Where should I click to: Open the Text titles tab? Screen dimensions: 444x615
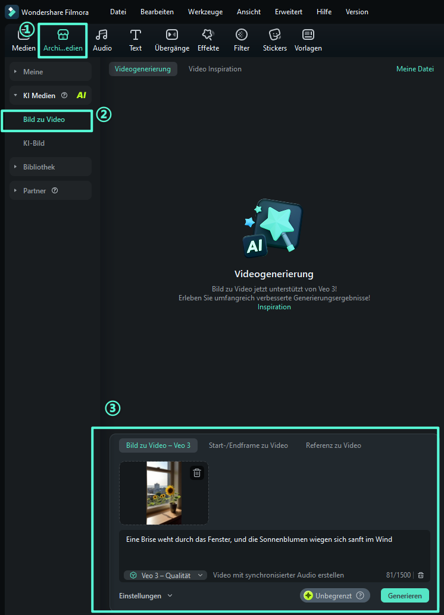click(x=136, y=40)
